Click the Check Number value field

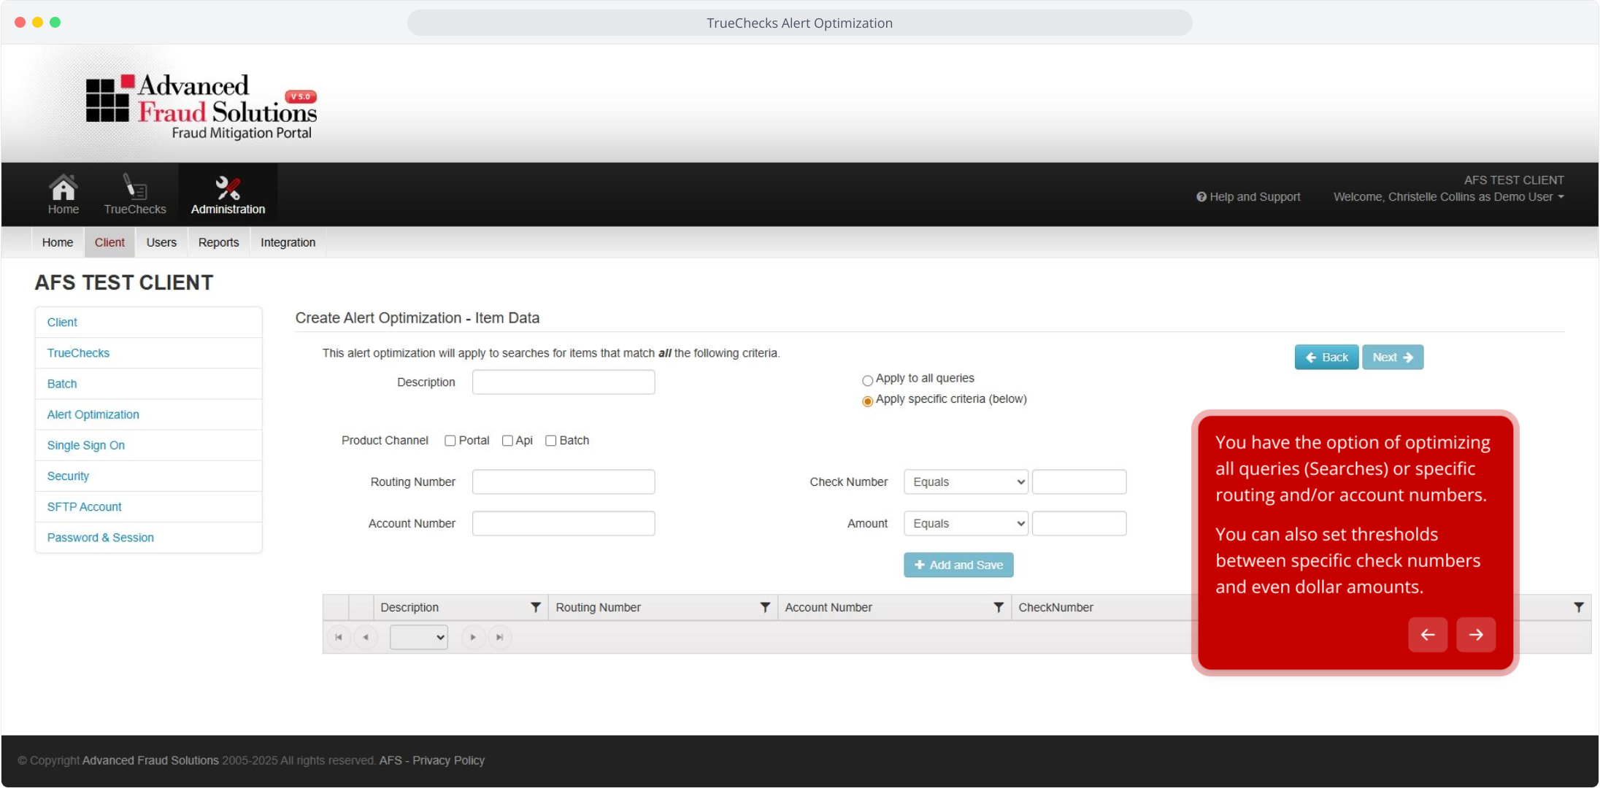click(1079, 482)
